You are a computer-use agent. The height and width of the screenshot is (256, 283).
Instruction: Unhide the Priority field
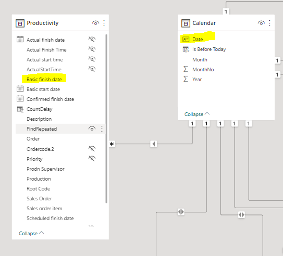click(x=92, y=158)
